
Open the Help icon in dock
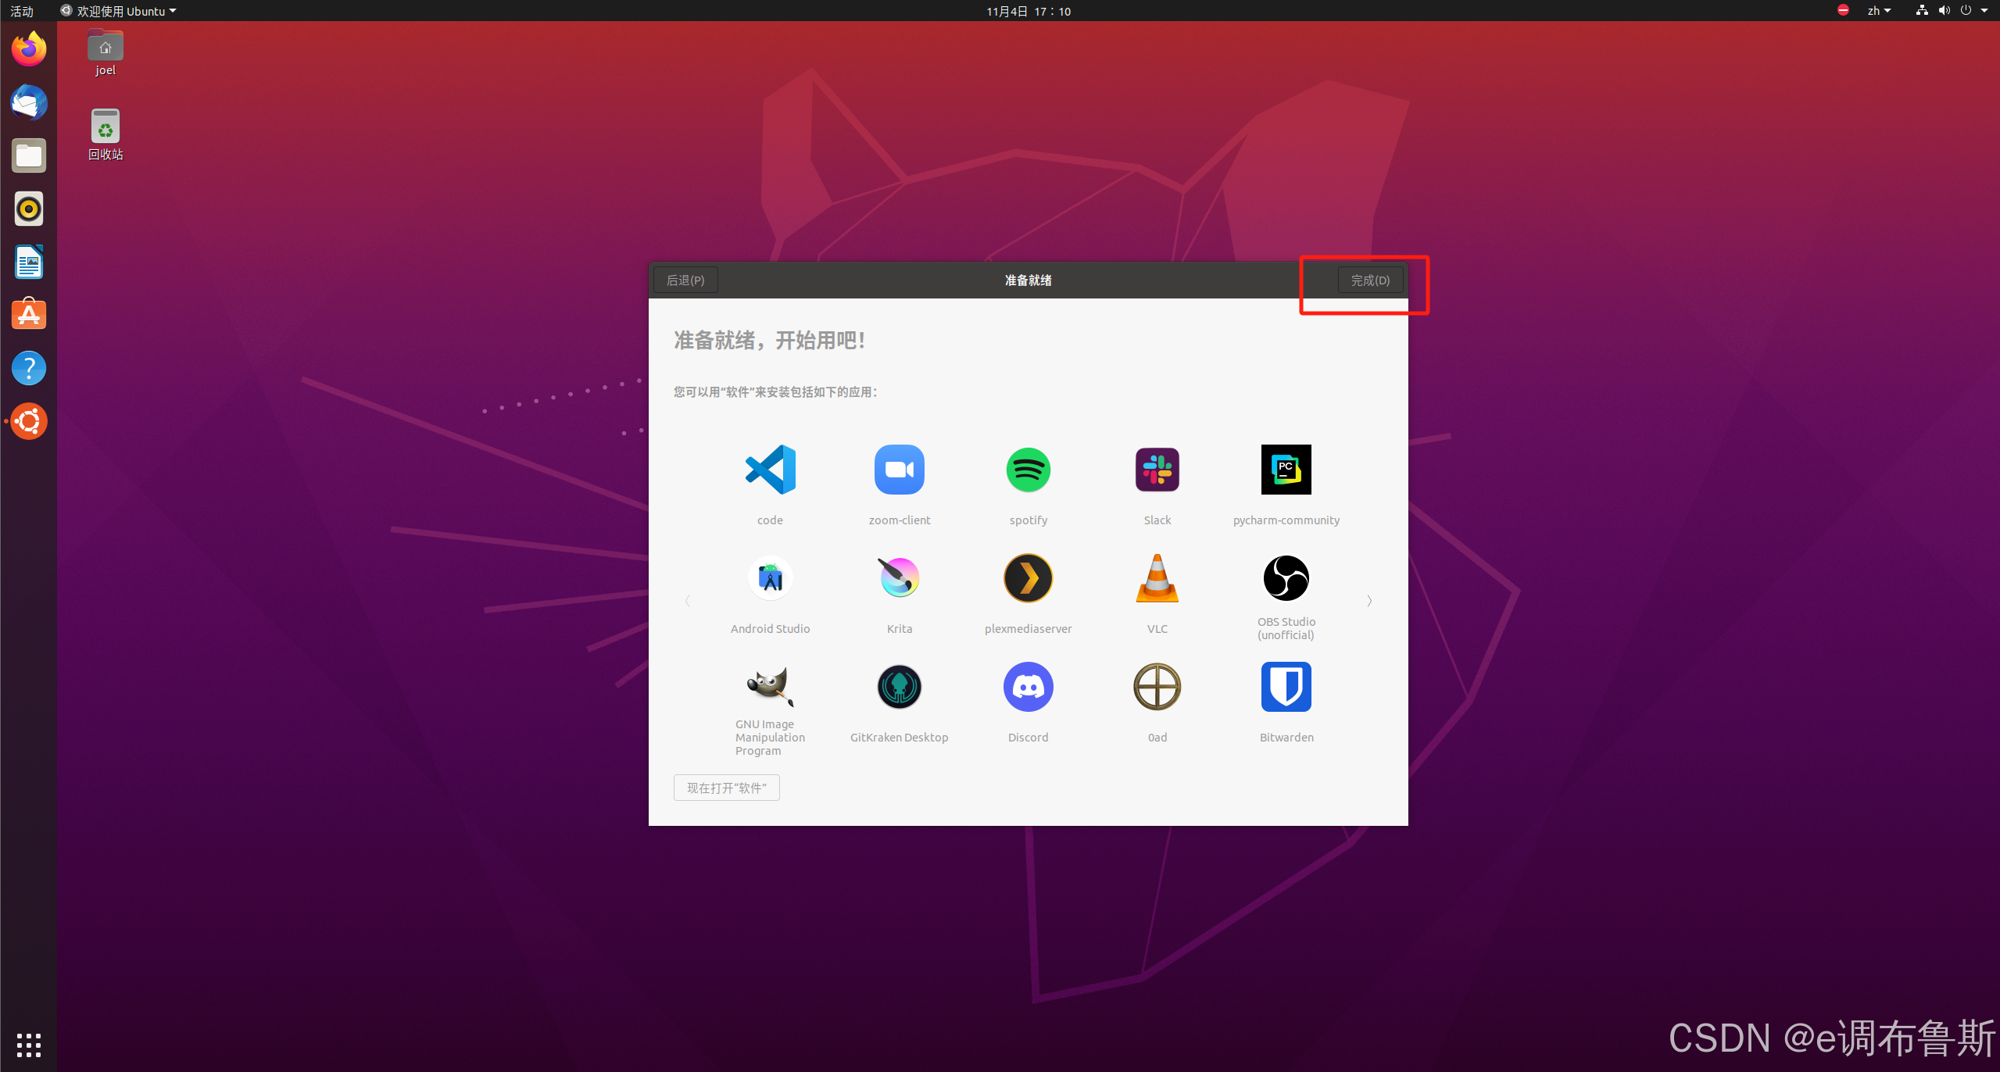pos(29,368)
